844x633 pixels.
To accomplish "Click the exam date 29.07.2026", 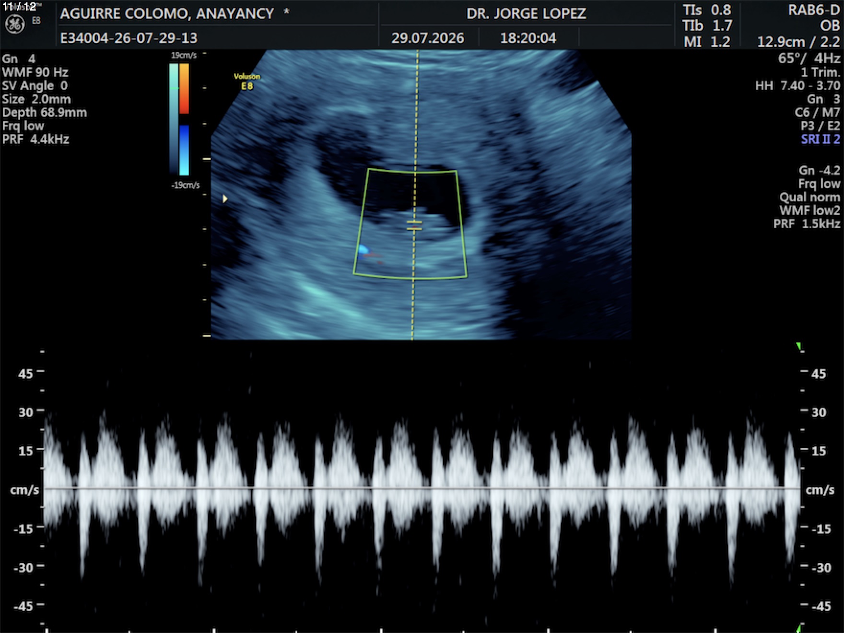I will (x=428, y=38).
